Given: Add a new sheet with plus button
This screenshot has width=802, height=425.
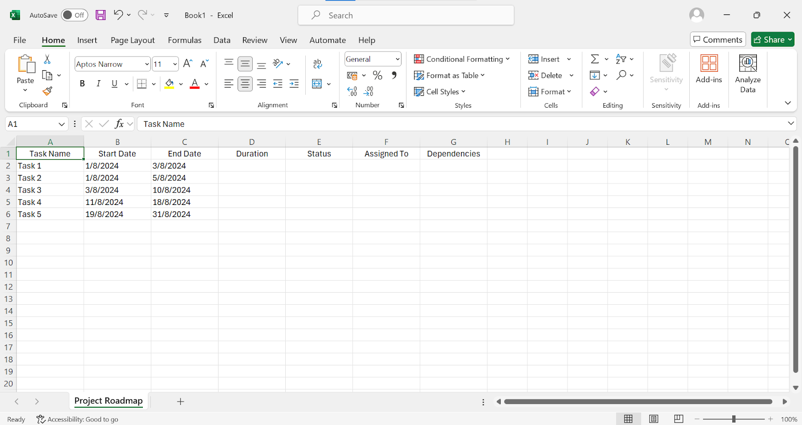Looking at the screenshot, I should click(180, 401).
